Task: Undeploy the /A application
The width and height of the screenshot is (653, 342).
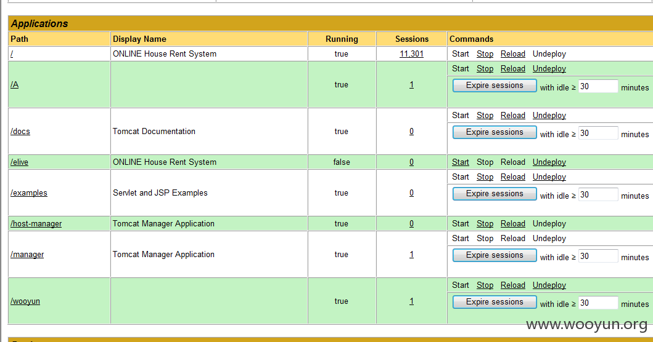Action: click(549, 68)
